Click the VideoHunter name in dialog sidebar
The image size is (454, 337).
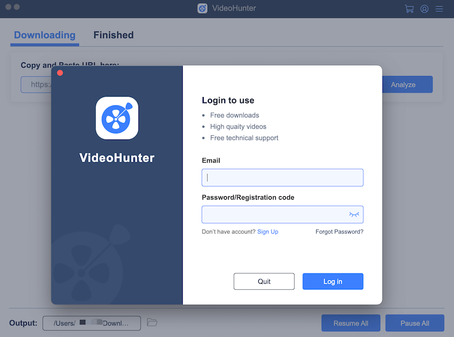click(x=117, y=158)
